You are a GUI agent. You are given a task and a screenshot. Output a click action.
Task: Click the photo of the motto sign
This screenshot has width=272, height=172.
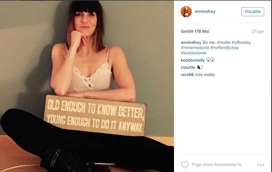coord(87,86)
